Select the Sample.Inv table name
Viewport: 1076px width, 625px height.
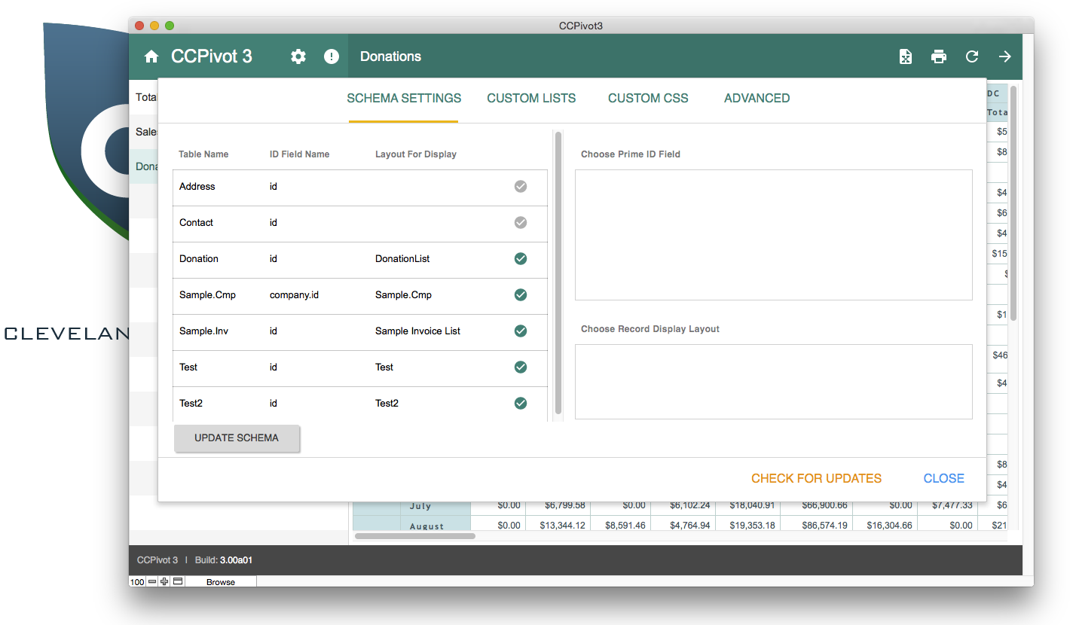pyautogui.click(x=203, y=331)
